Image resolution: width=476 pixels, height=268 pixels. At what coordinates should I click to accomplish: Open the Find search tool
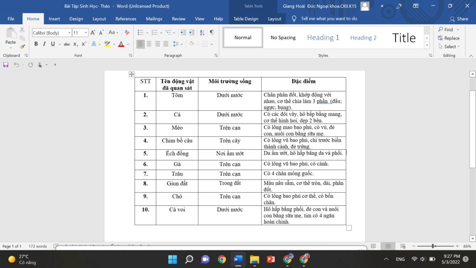click(x=445, y=29)
